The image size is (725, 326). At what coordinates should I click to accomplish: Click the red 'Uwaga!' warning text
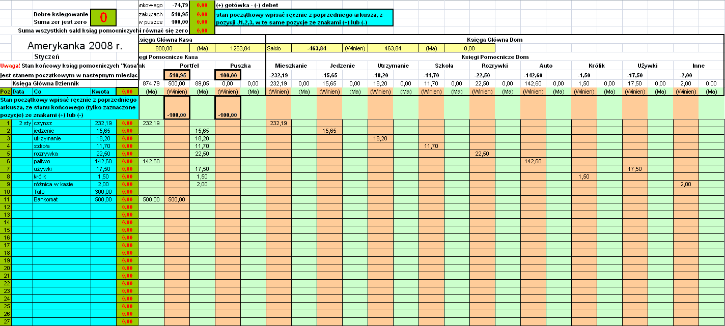coord(10,66)
